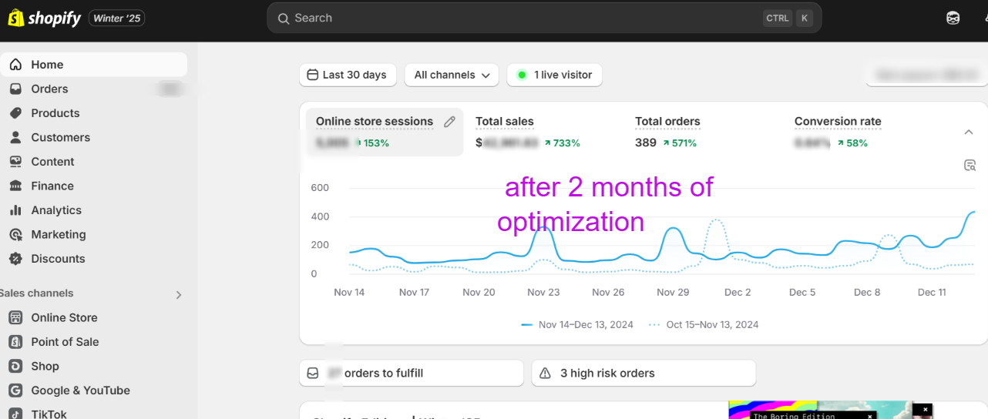Click the 1 live visitor button
Screen dimensions: 988x419
(x=554, y=75)
